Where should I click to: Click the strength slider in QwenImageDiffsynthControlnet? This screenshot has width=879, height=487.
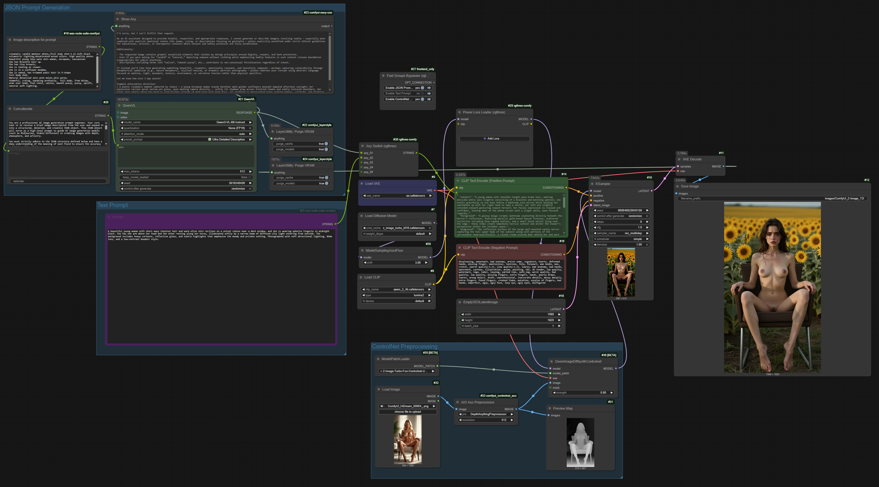point(583,393)
